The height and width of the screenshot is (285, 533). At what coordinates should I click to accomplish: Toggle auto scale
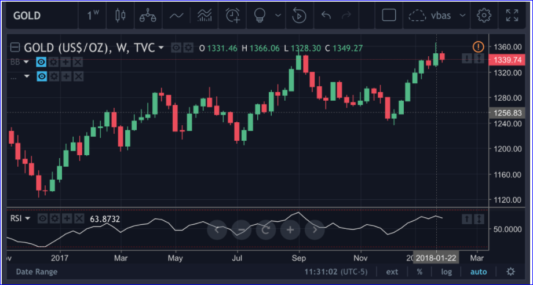pos(479,272)
